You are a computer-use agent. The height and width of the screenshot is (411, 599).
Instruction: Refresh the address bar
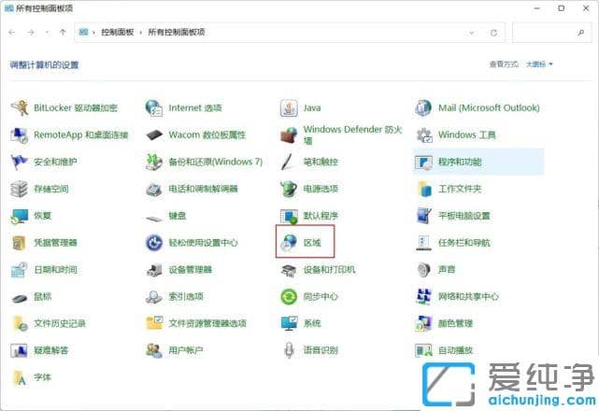pos(494,33)
